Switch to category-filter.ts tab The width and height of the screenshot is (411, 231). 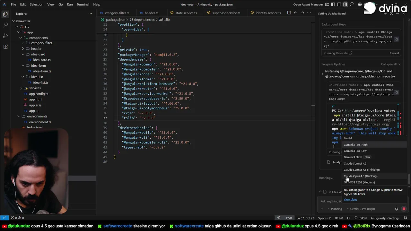point(117,13)
